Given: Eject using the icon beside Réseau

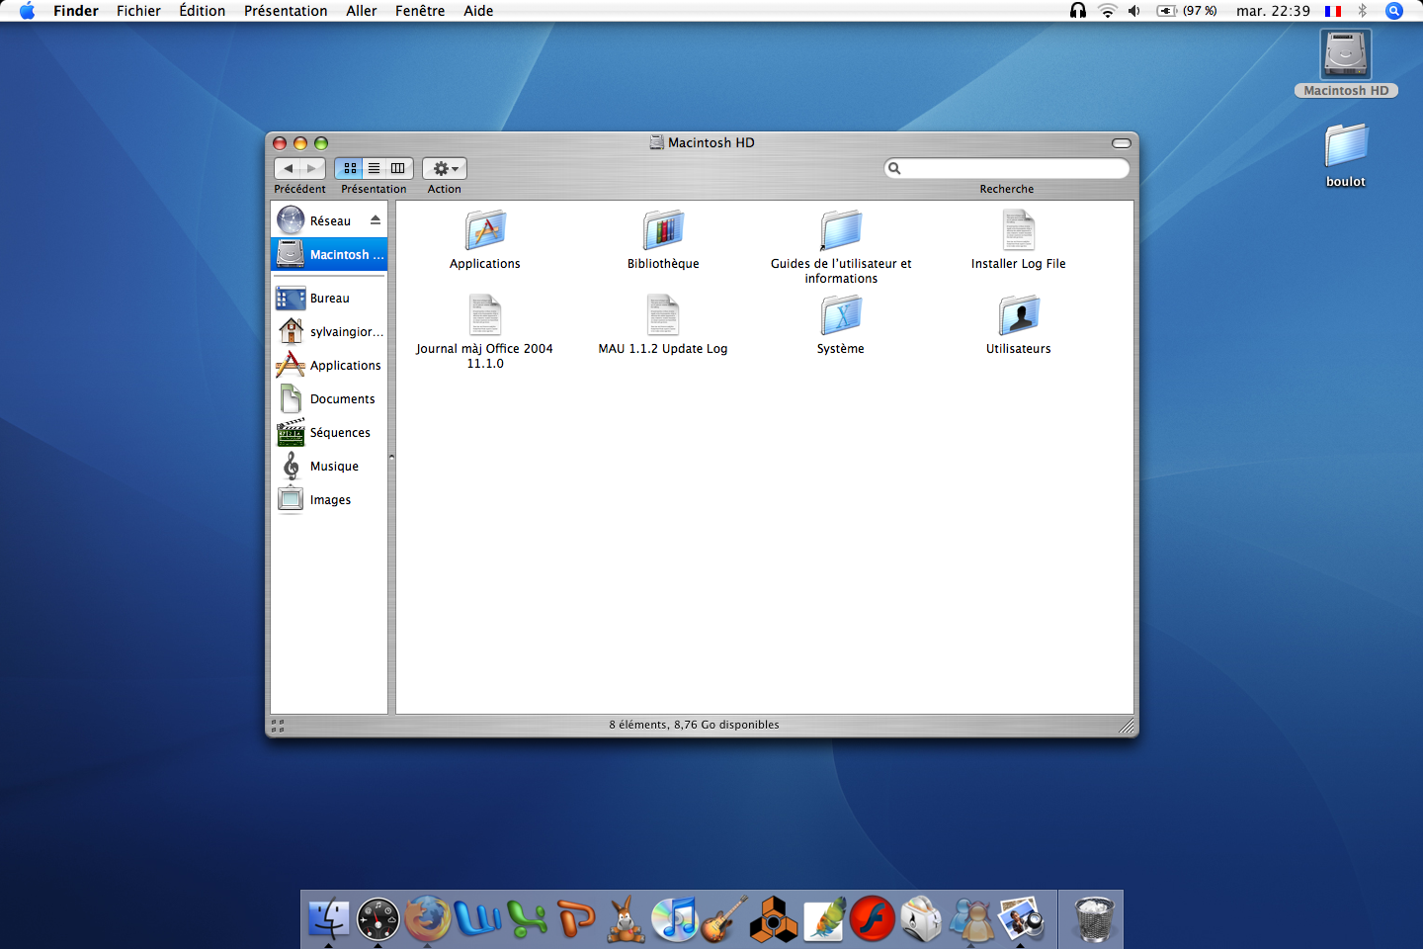Looking at the screenshot, I should click(x=376, y=220).
